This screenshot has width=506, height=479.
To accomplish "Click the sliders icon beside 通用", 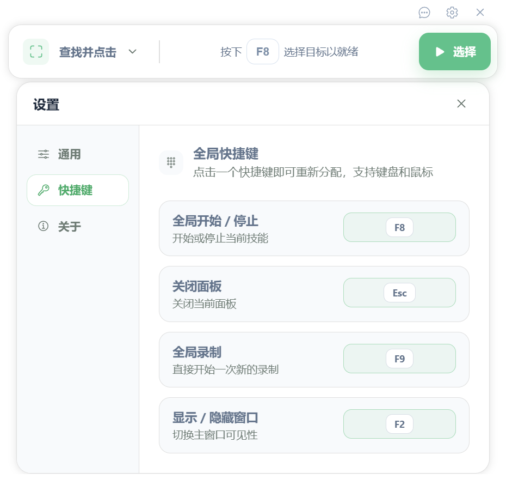I will pos(44,154).
